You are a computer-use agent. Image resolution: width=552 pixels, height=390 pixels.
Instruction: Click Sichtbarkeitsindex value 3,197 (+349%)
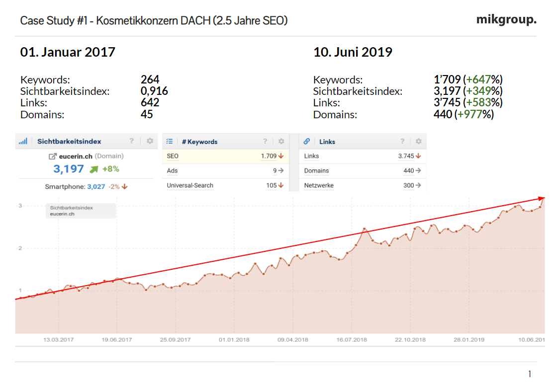click(468, 91)
